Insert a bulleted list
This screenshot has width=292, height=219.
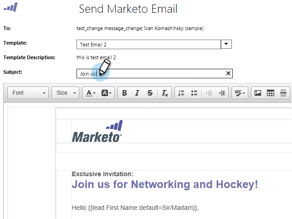pos(194,93)
